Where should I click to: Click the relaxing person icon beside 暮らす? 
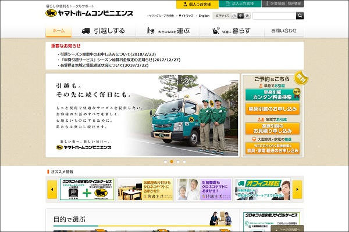(x=216, y=31)
